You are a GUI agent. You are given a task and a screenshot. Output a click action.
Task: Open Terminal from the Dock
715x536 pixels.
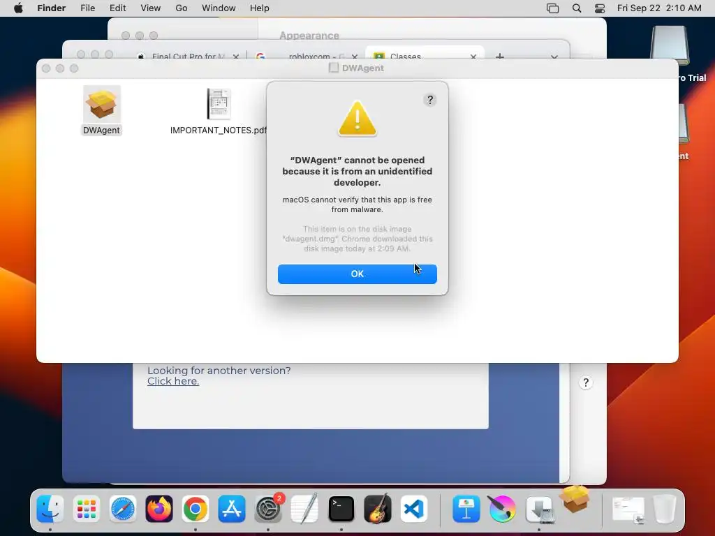pos(341,509)
